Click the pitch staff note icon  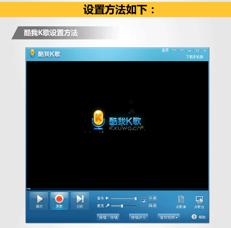point(144,202)
